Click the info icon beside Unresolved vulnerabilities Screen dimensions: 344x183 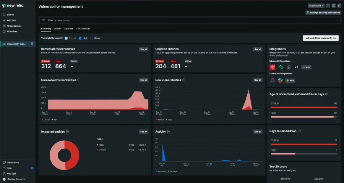(79, 80)
